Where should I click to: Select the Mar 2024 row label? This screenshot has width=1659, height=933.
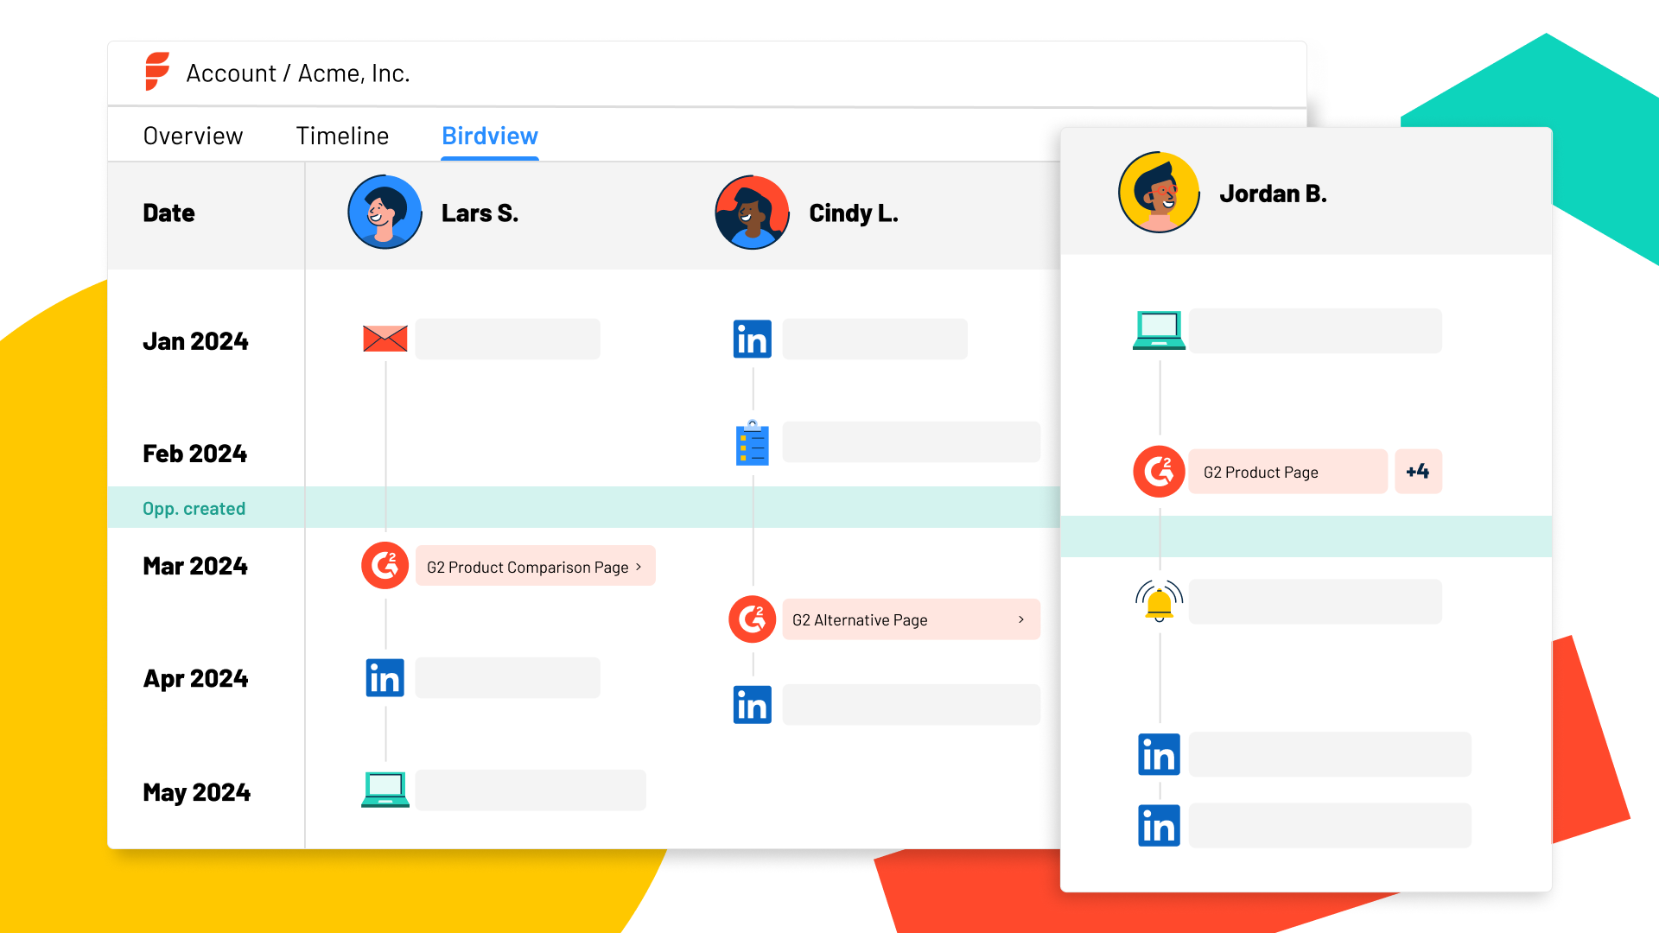tap(195, 566)
